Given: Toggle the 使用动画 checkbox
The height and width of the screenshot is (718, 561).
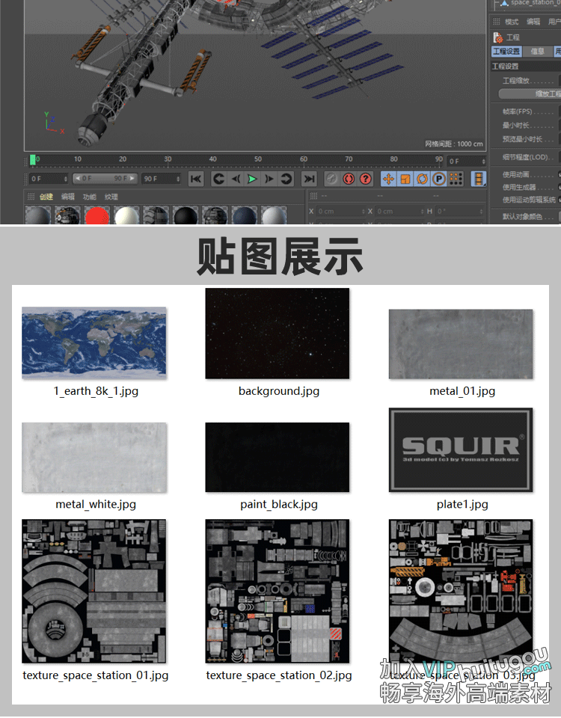Looking at the screenshot, I should [x=559, y=175].
